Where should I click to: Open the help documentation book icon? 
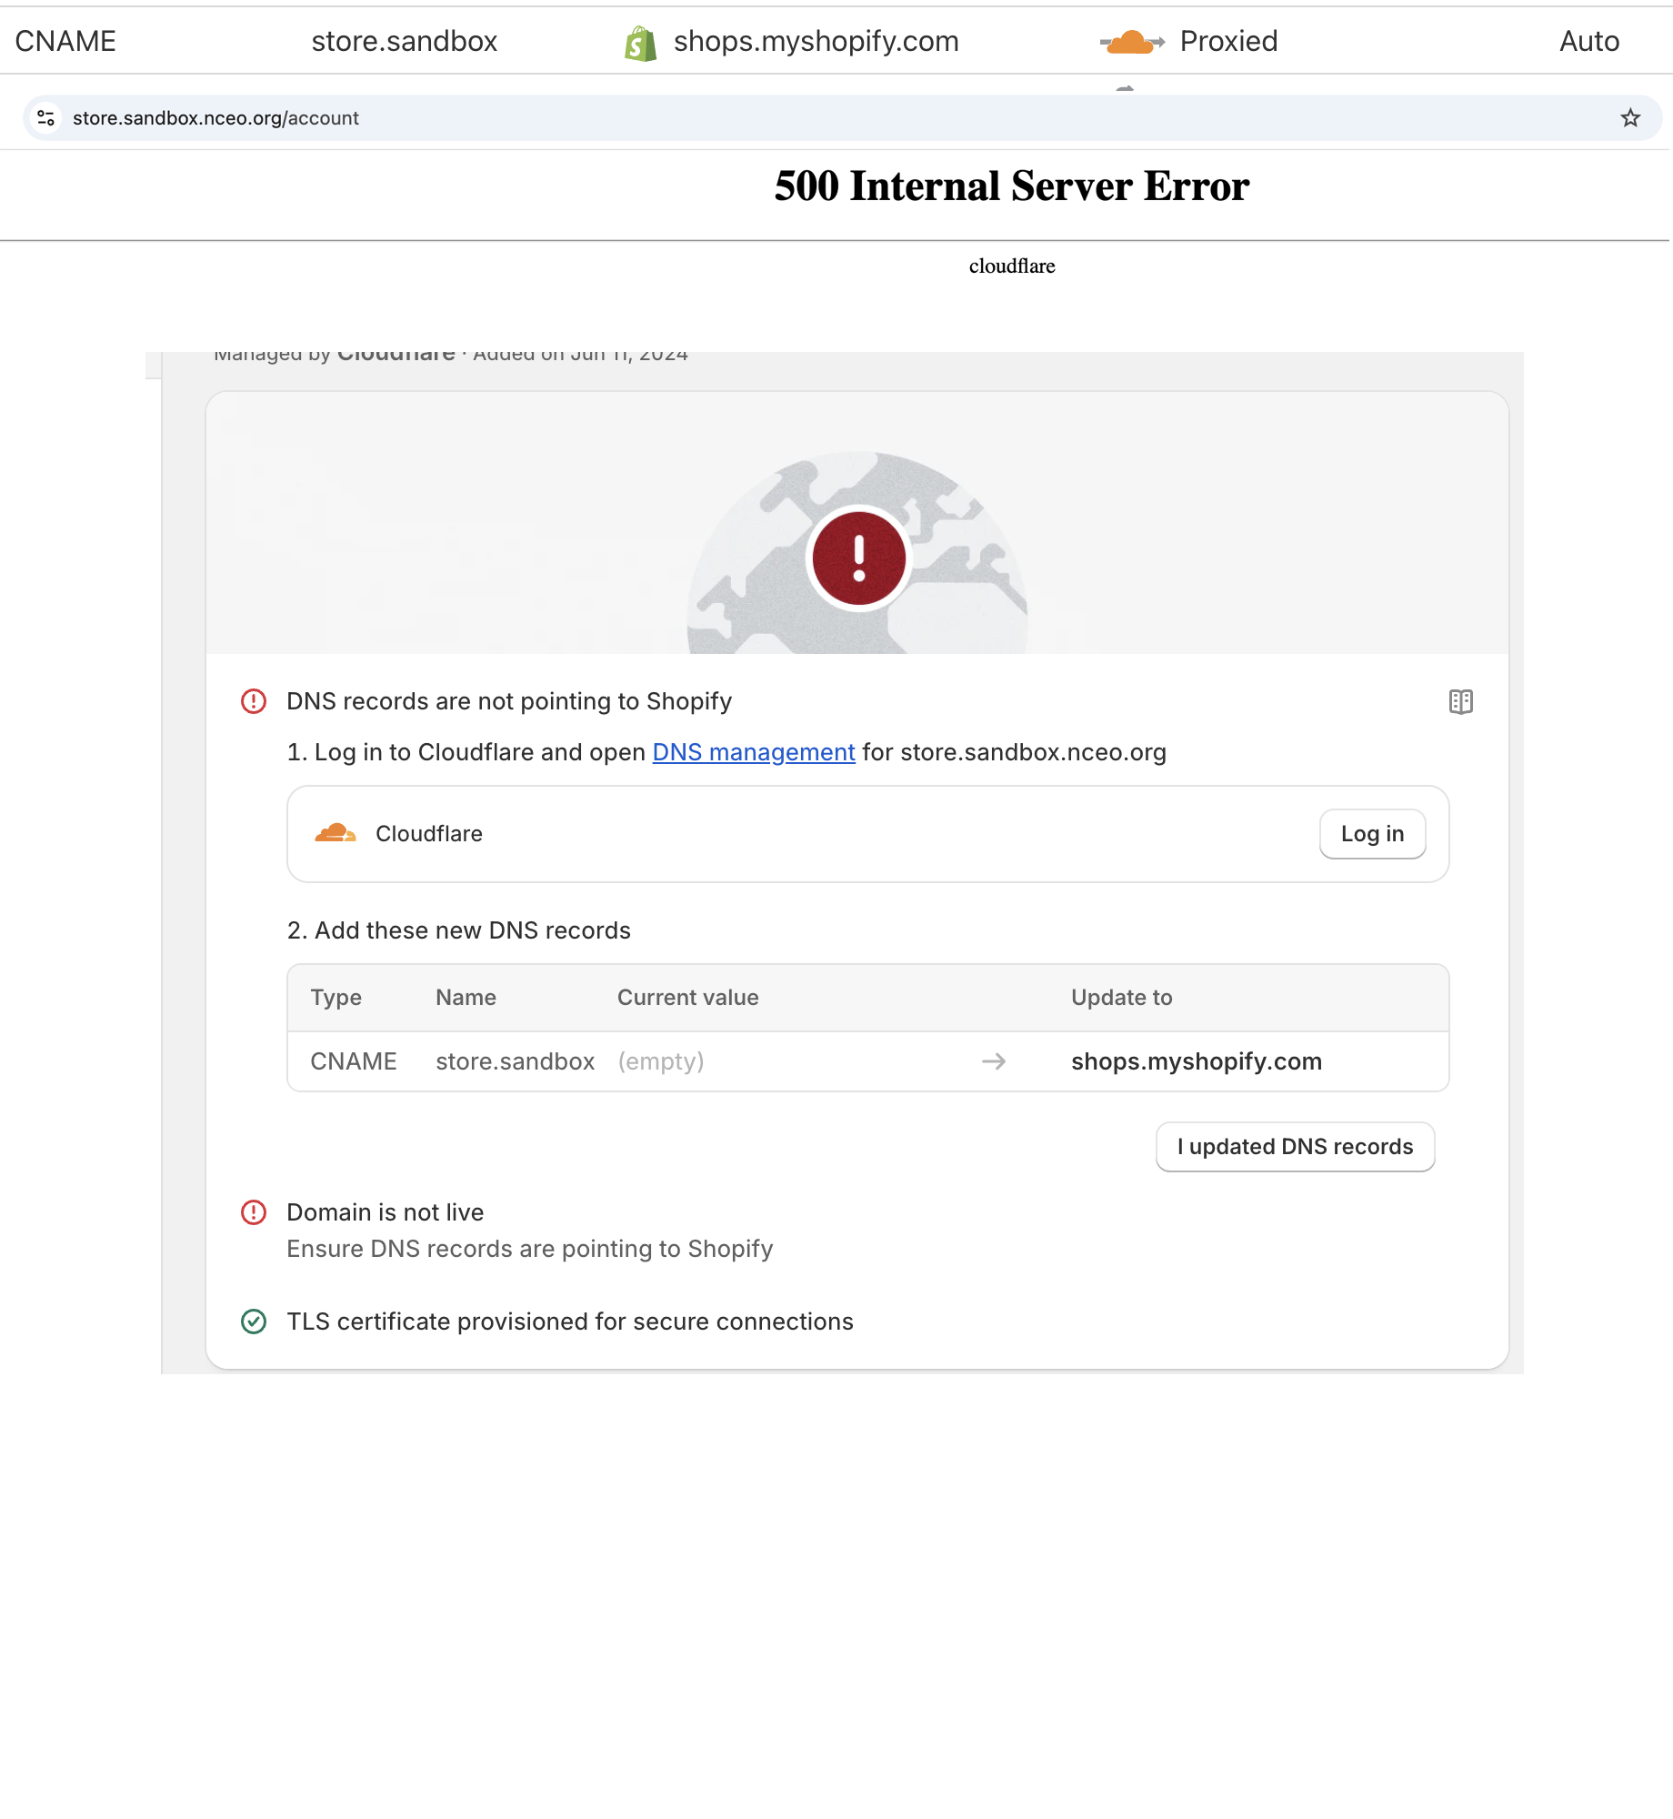[x=1460, y=702]
